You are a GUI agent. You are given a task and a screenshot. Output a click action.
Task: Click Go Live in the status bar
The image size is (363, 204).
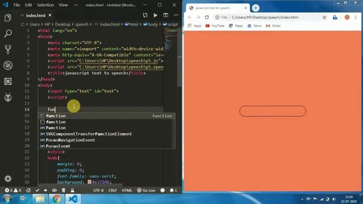pos(146,190)
